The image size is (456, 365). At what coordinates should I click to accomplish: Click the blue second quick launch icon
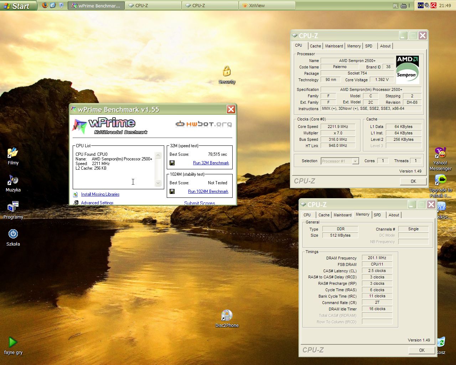point(53,5)
